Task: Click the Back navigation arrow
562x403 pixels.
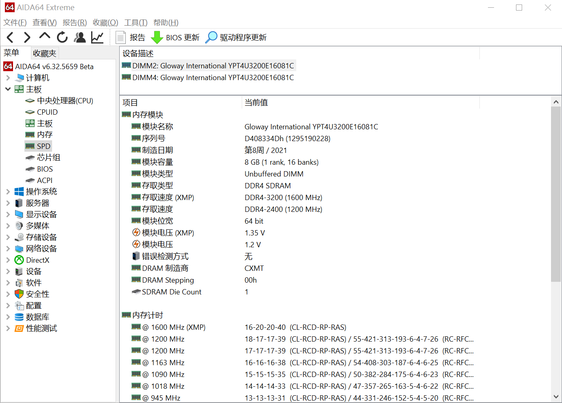Action: click(x=11, y=37)
